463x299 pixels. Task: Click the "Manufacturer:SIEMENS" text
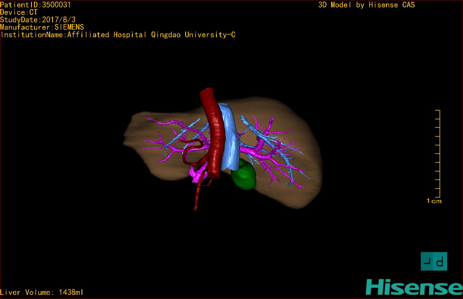point(42,27)
